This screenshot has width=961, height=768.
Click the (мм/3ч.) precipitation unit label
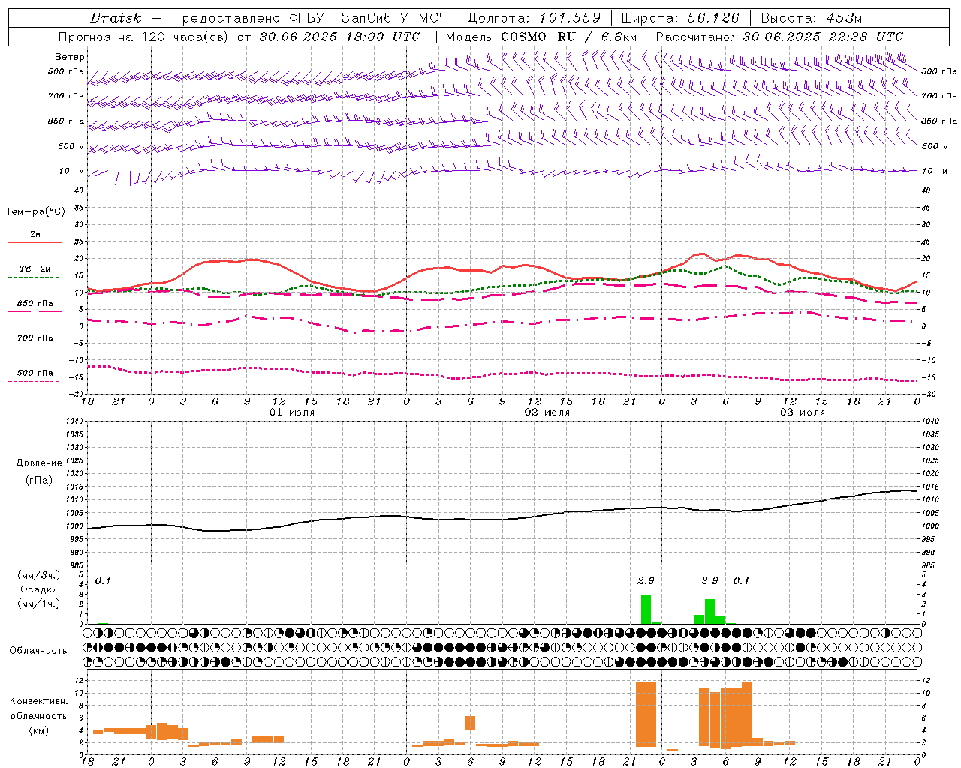click(38, 576)
